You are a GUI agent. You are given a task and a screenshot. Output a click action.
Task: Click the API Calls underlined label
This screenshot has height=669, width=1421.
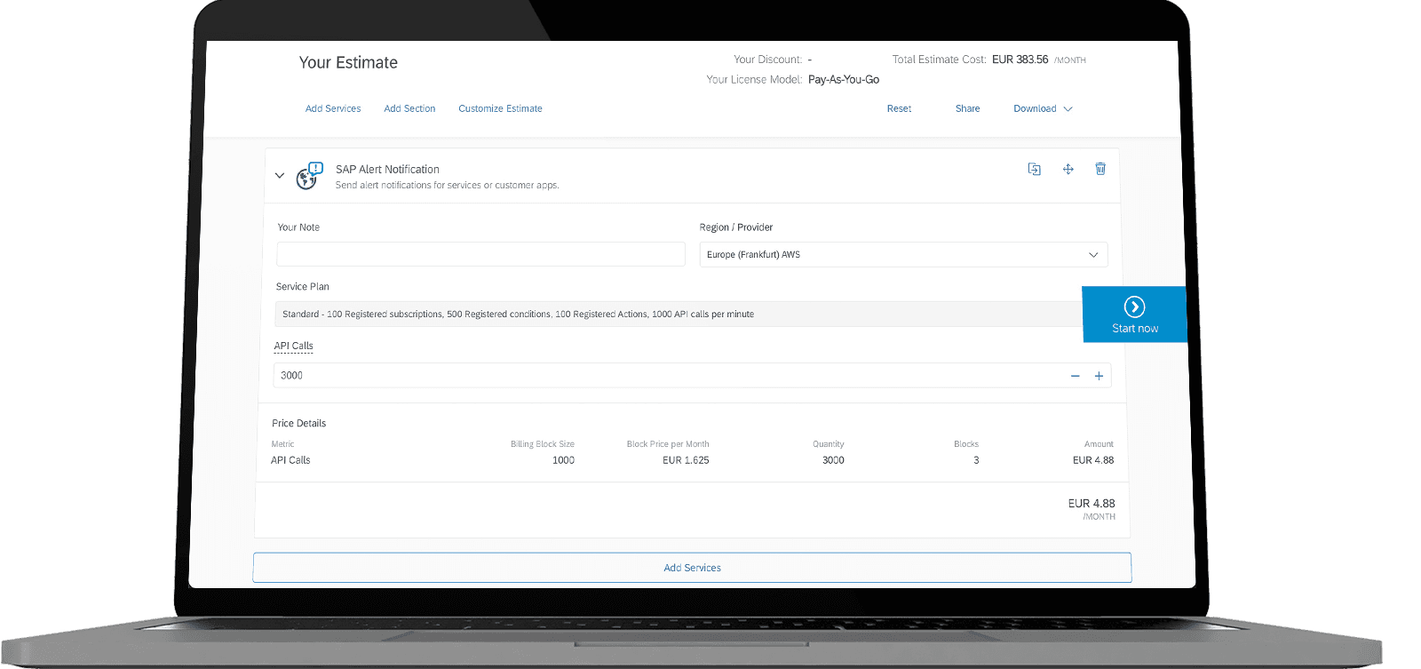point(293,346)
